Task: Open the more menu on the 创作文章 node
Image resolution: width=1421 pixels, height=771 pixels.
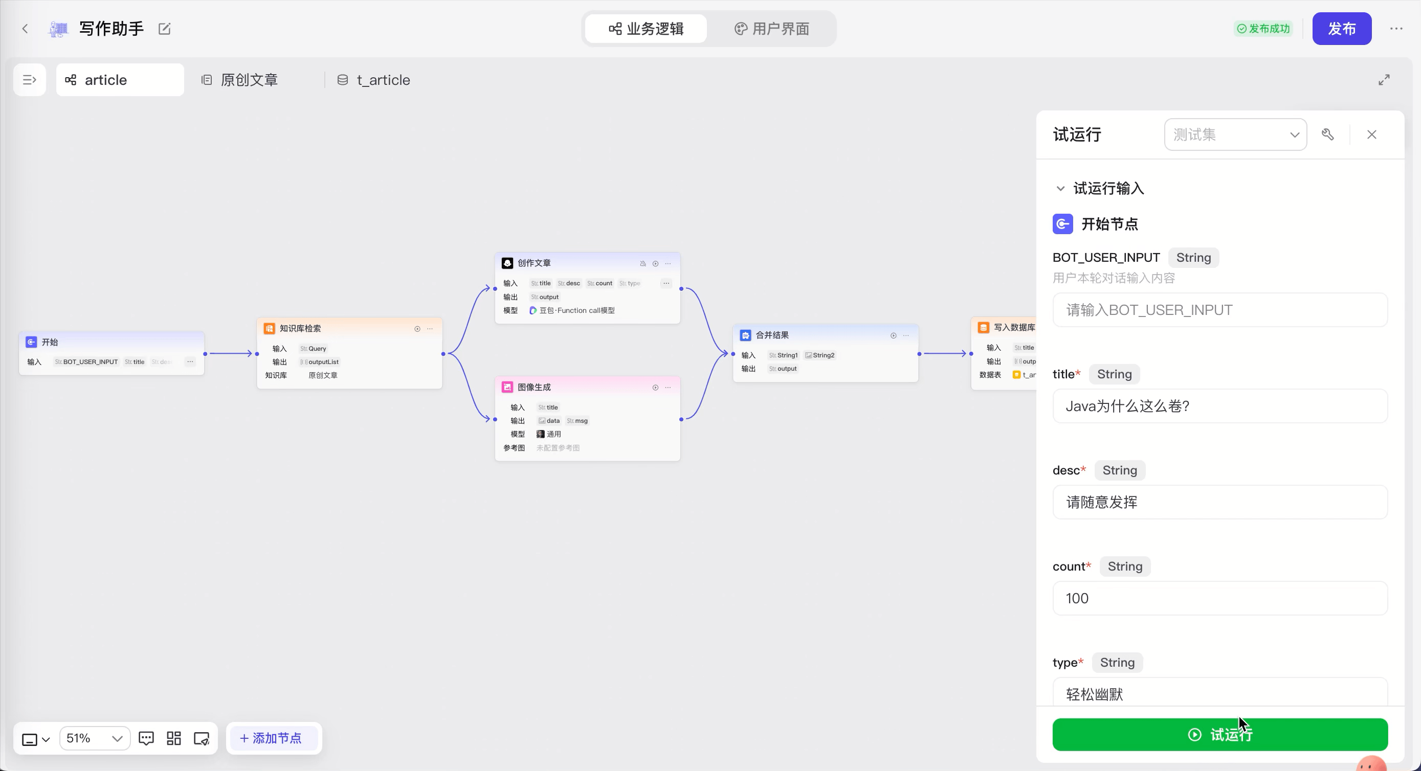Action: [668, 264]
